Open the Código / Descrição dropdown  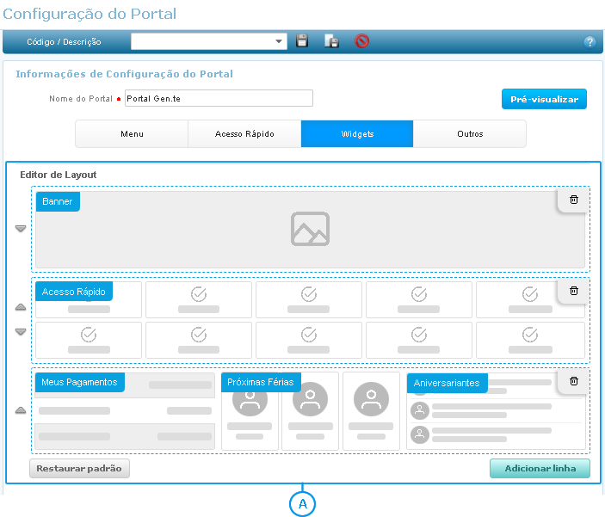coord(280,41)
